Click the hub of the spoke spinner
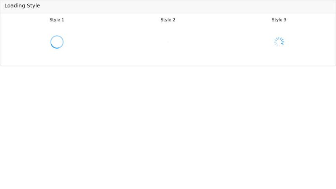Viewport: 336px width, 189px height. pos(279,42)
